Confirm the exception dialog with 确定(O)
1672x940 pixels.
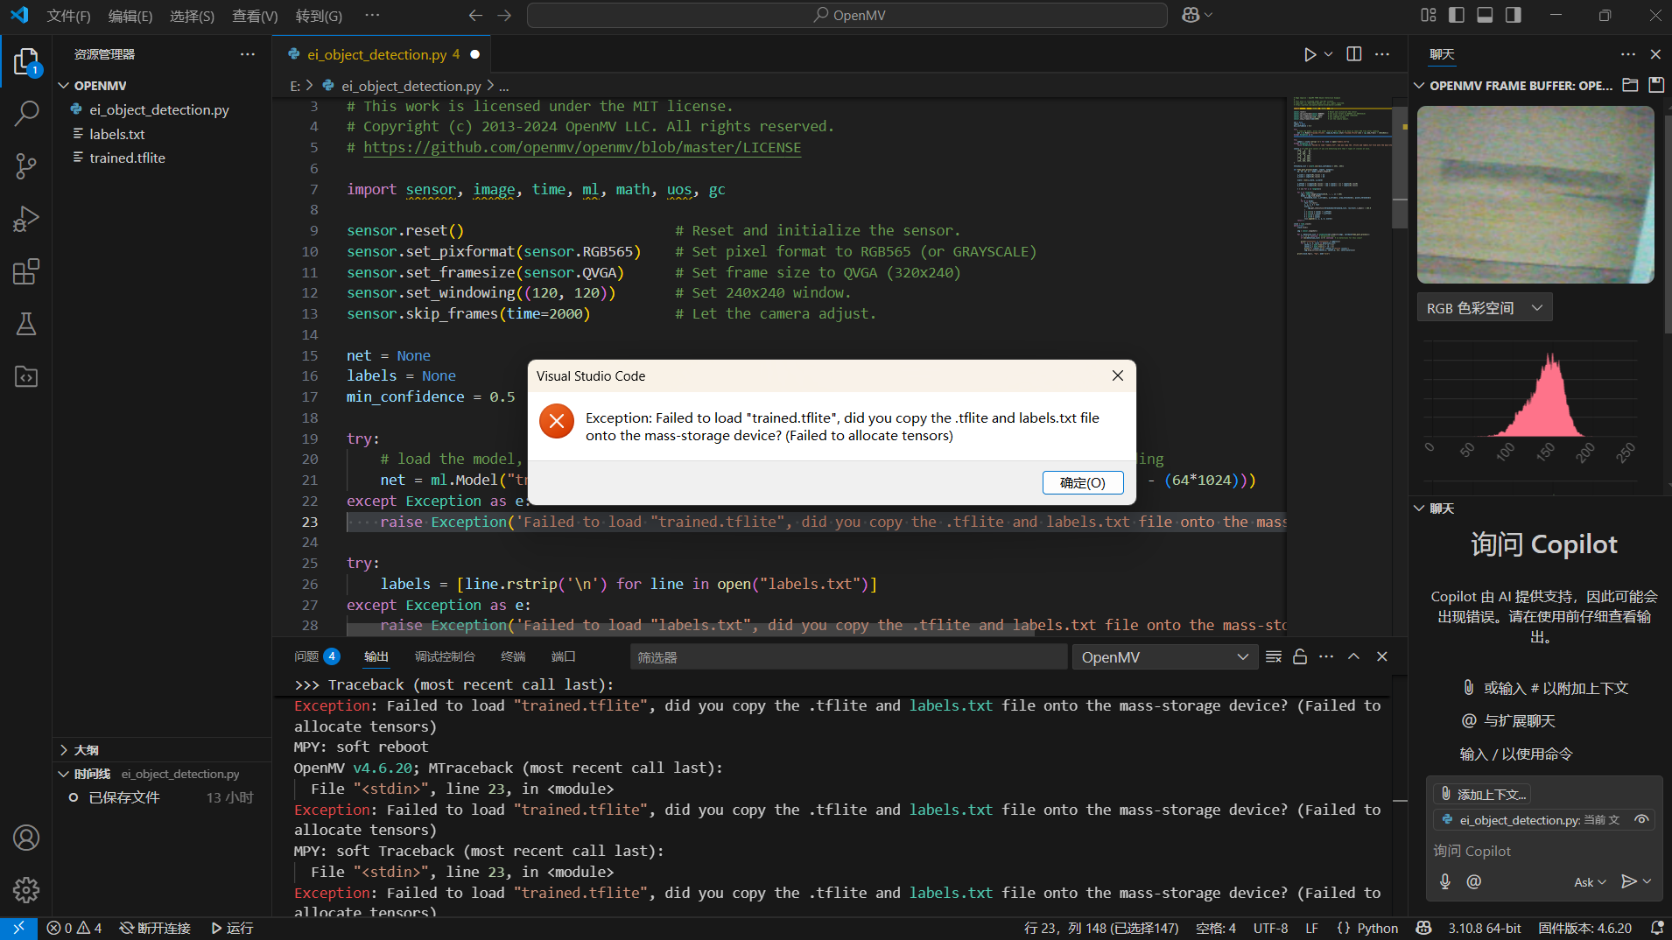[1083, 482]
